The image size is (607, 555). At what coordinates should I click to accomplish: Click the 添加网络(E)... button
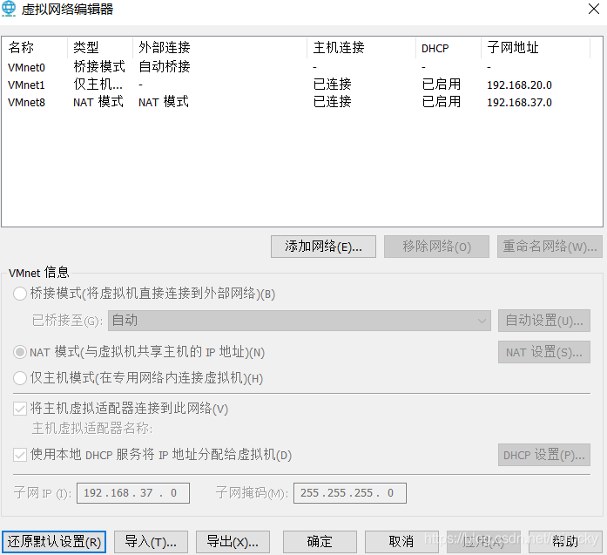[323, 247]
